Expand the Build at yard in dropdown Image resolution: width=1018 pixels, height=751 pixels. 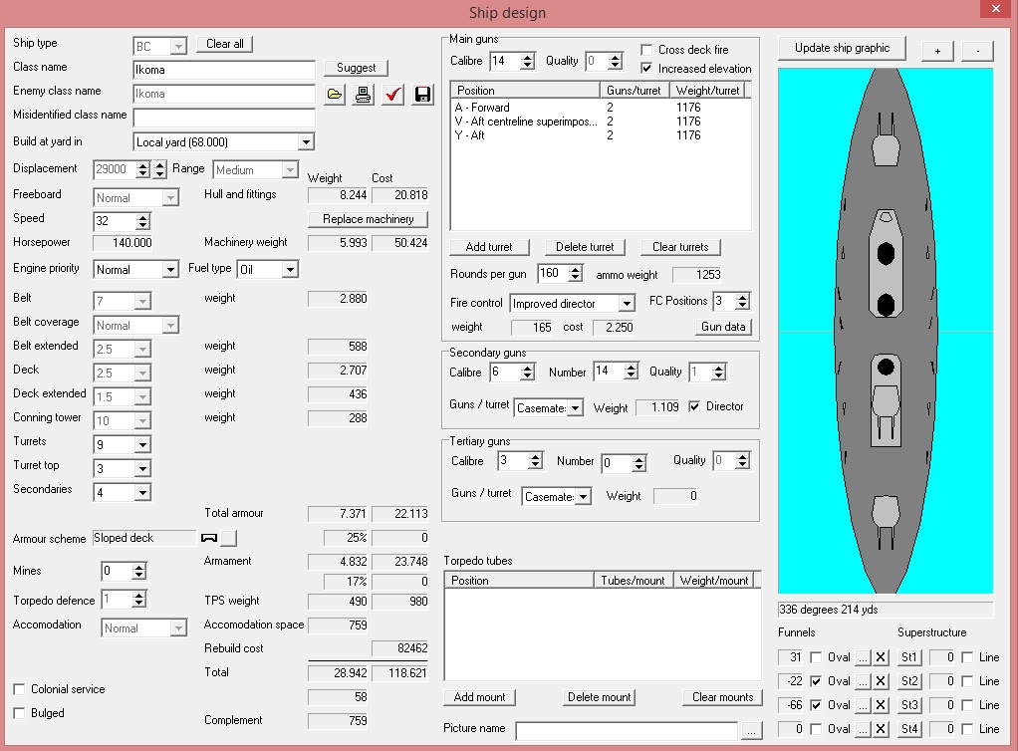[x=306, y=142]
